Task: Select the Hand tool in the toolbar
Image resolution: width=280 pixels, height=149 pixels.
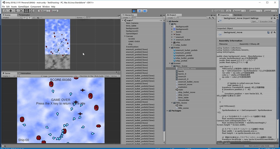Action: pyautogui.click(x=5, y=11)
